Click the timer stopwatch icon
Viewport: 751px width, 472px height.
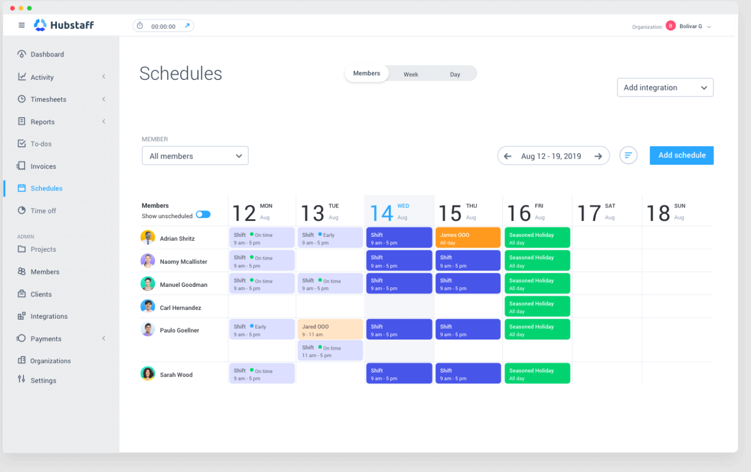[140, 26]
